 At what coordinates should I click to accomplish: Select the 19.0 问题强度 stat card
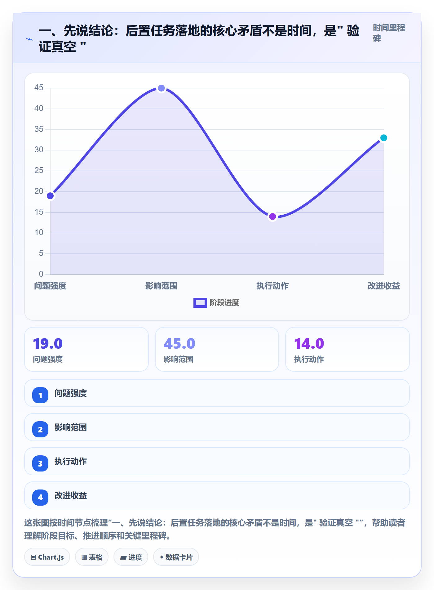[86, 349]
